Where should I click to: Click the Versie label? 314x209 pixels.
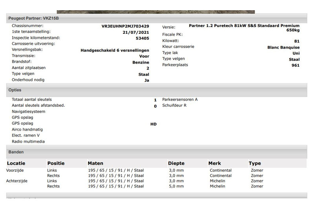tap(169, 27)
